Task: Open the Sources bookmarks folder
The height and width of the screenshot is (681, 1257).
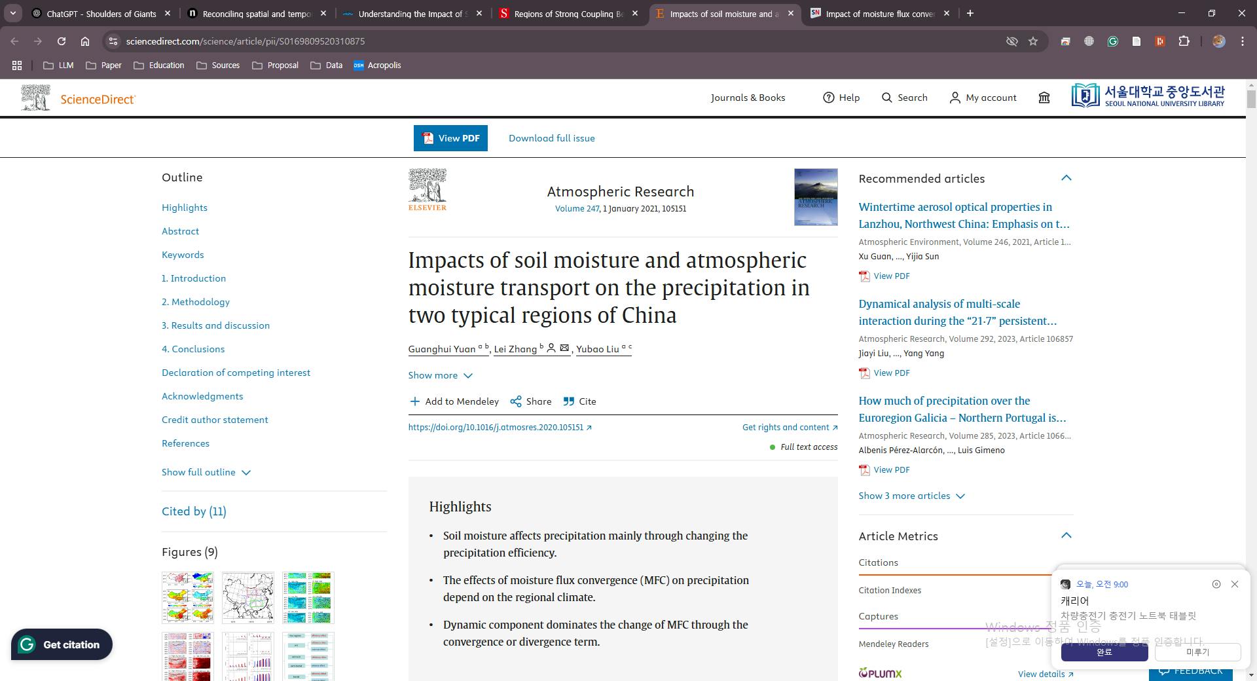Action: (219, 65)
